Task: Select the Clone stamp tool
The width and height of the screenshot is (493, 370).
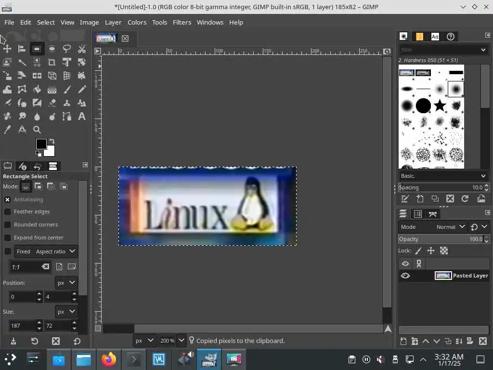Action: point(66,103)
